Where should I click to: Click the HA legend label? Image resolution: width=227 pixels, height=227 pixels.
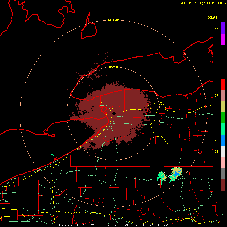tap(216, 84)
